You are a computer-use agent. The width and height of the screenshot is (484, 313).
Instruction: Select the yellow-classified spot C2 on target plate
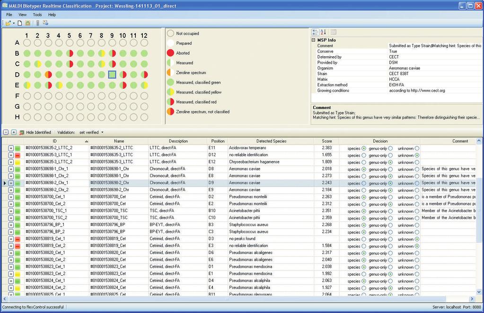tap(38, 64)
